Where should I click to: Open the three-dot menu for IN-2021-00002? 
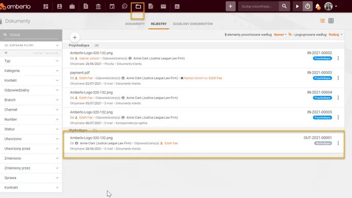pos(338,58)
